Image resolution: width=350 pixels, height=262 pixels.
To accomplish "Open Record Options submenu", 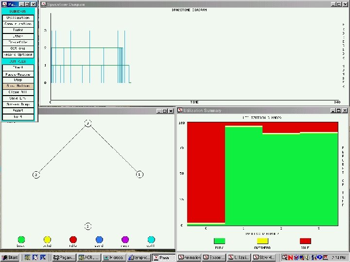I will point(18,54).
